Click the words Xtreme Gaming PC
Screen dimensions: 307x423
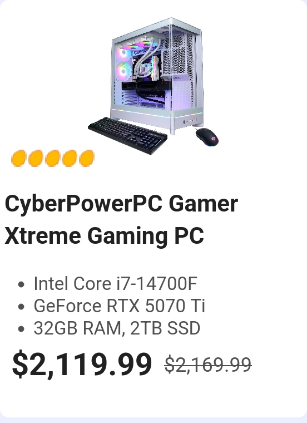coord(105,236)
